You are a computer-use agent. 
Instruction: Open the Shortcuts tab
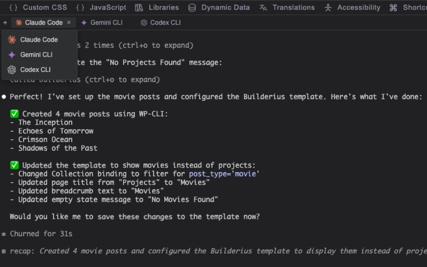tap(408, 7)
